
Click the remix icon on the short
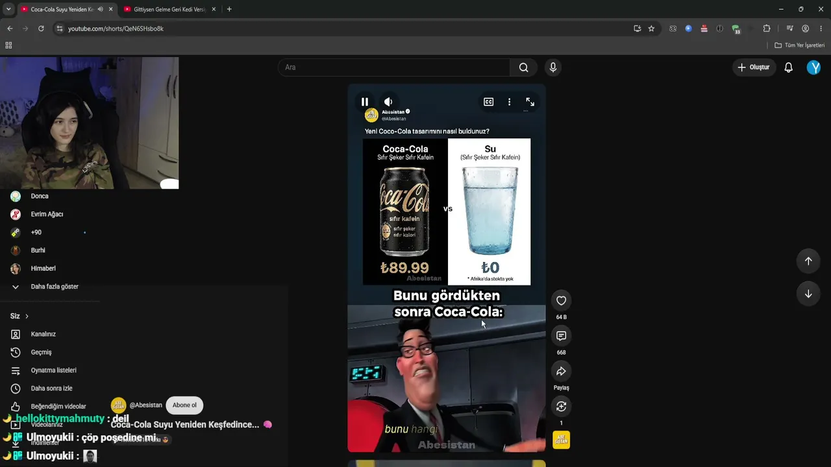tap(562, 406)
